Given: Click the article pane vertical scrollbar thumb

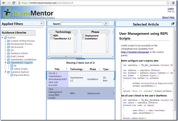Looking at the screenshot, I should pyautogui.click(x=174, y=70).
